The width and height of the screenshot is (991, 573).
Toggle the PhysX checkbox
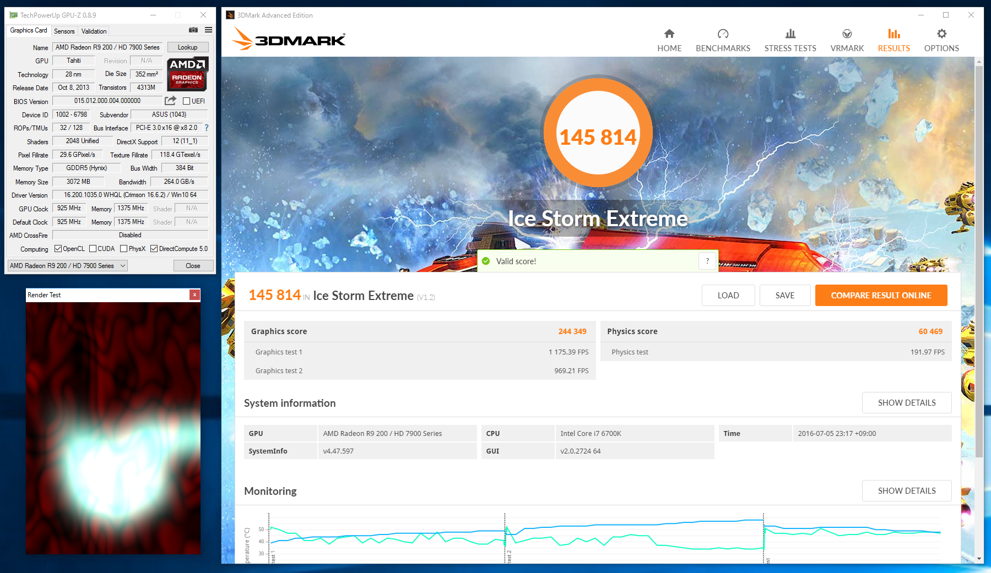coord(123,249)
